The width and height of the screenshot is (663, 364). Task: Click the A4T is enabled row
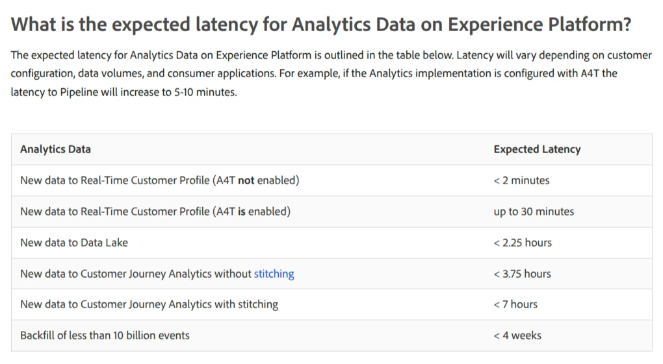331,212
